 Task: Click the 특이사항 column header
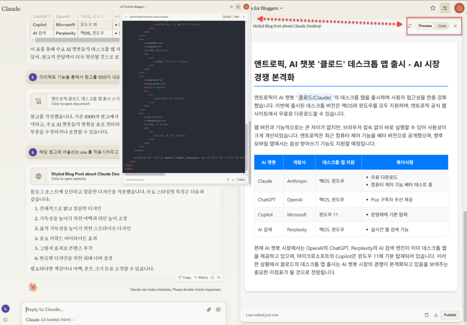coord(405,162)
